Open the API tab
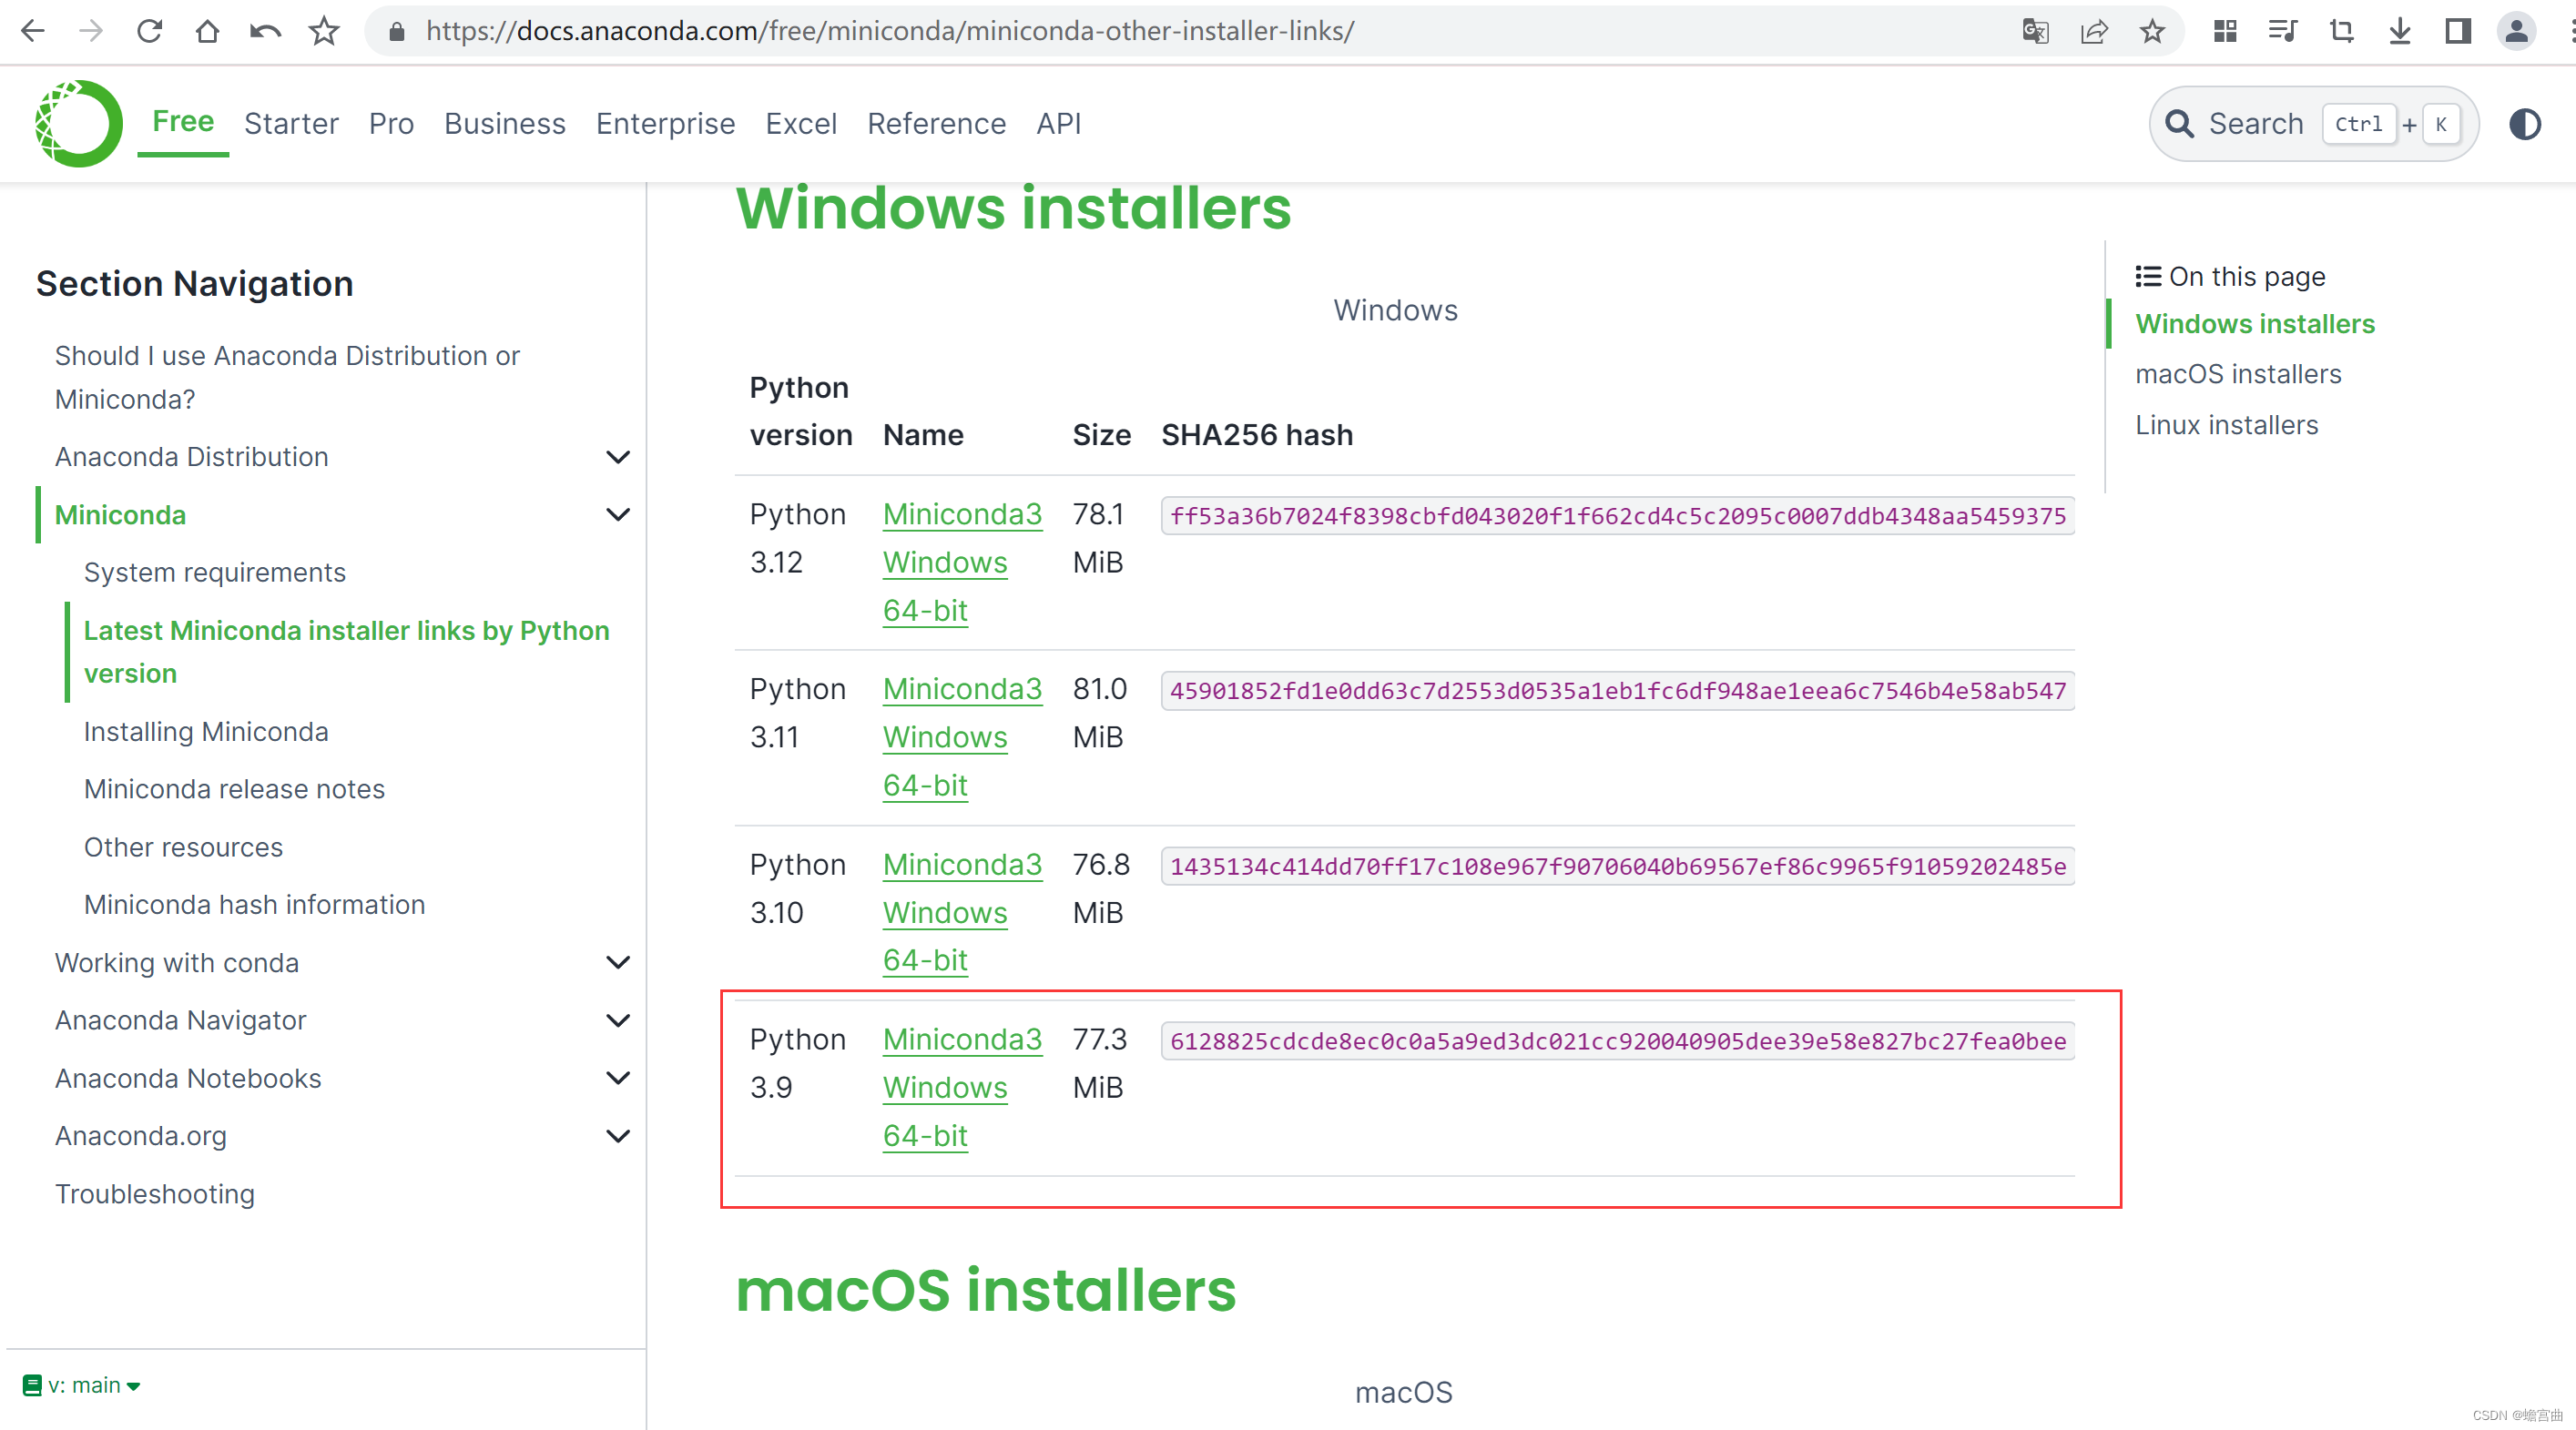 (x=1058, y=124)
